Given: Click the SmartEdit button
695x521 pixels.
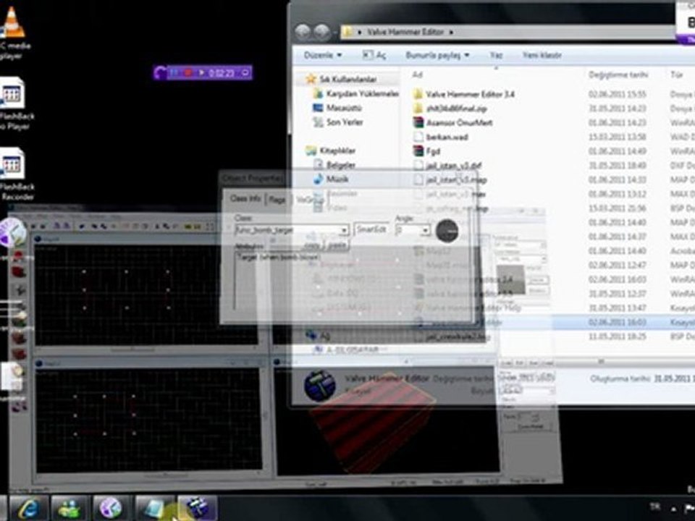Looking at the screenshot, I should tap(371, 229).
